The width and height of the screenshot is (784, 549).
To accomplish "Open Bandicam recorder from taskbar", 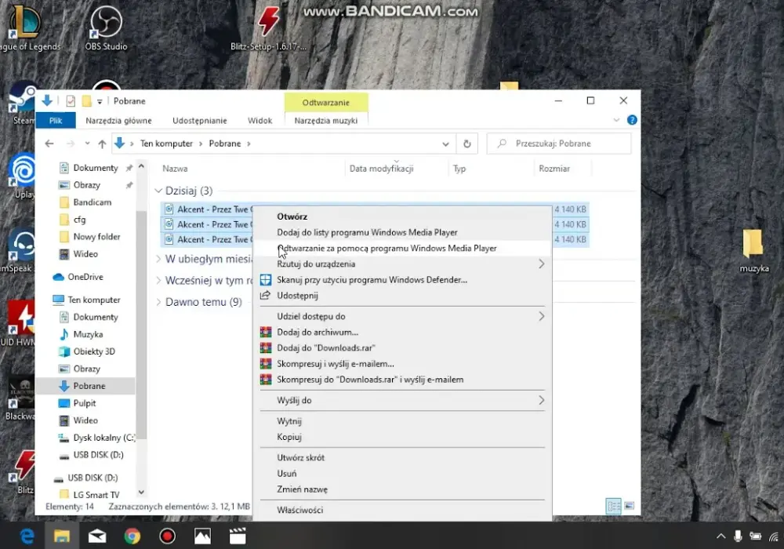I will tap(168, 536).
